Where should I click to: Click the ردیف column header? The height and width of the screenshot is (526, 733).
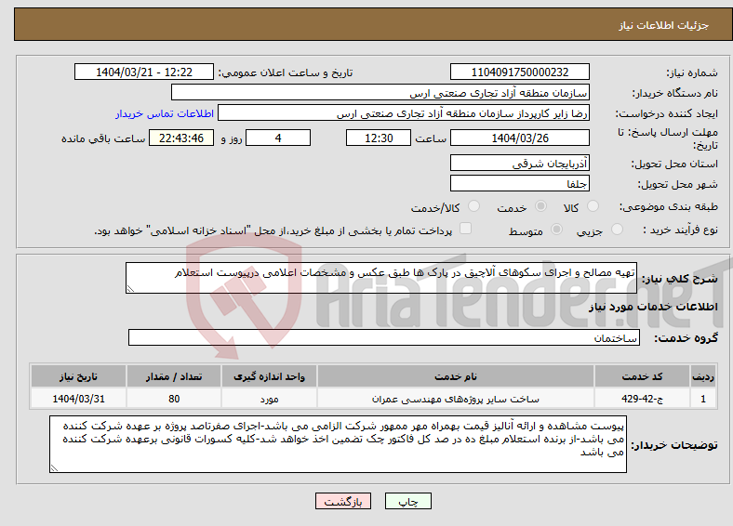coord(703,376)
